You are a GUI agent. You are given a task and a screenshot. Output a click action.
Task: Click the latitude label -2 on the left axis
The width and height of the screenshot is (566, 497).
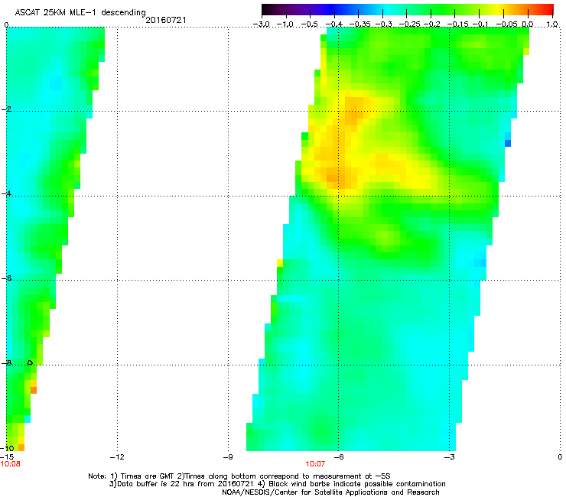[x=6, y=109]
